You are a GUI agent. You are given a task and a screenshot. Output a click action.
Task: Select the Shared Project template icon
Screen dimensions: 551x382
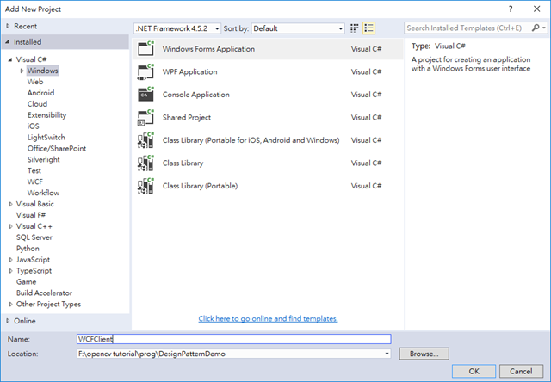point(145,117)
